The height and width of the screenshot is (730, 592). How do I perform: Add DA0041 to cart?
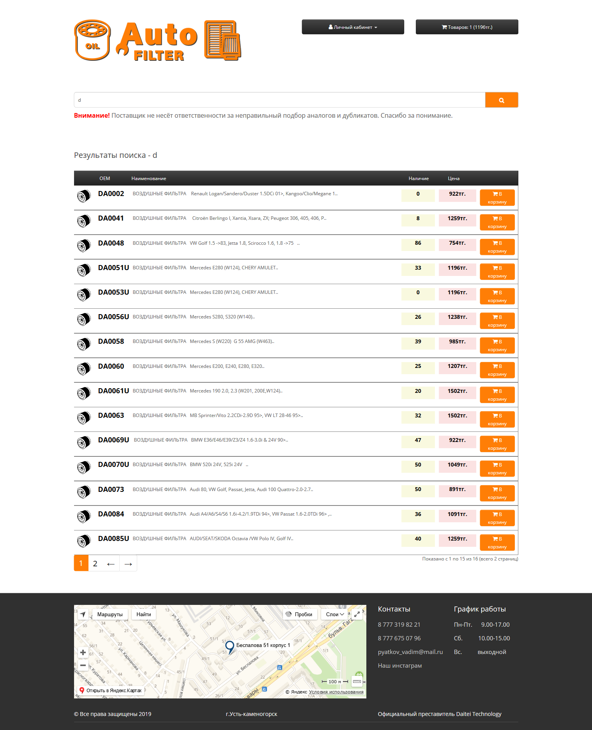tap(497, 222)
